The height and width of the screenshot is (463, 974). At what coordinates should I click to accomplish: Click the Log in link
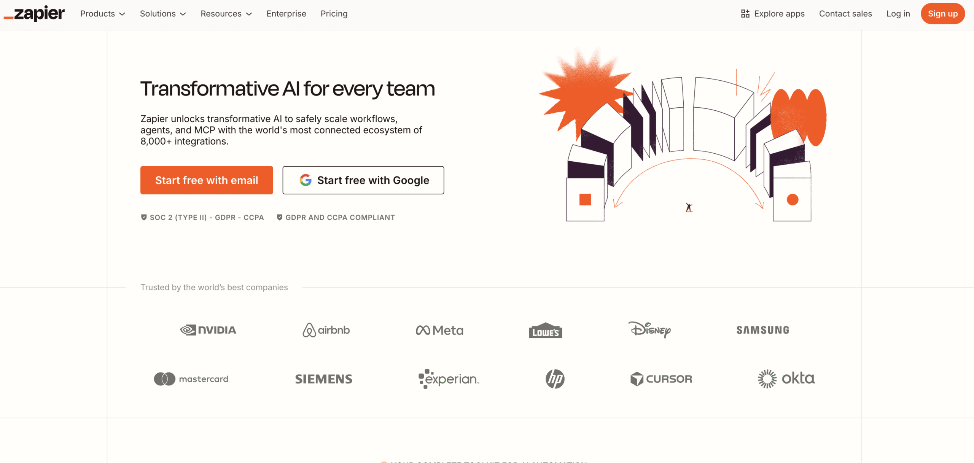coord(898,14)
